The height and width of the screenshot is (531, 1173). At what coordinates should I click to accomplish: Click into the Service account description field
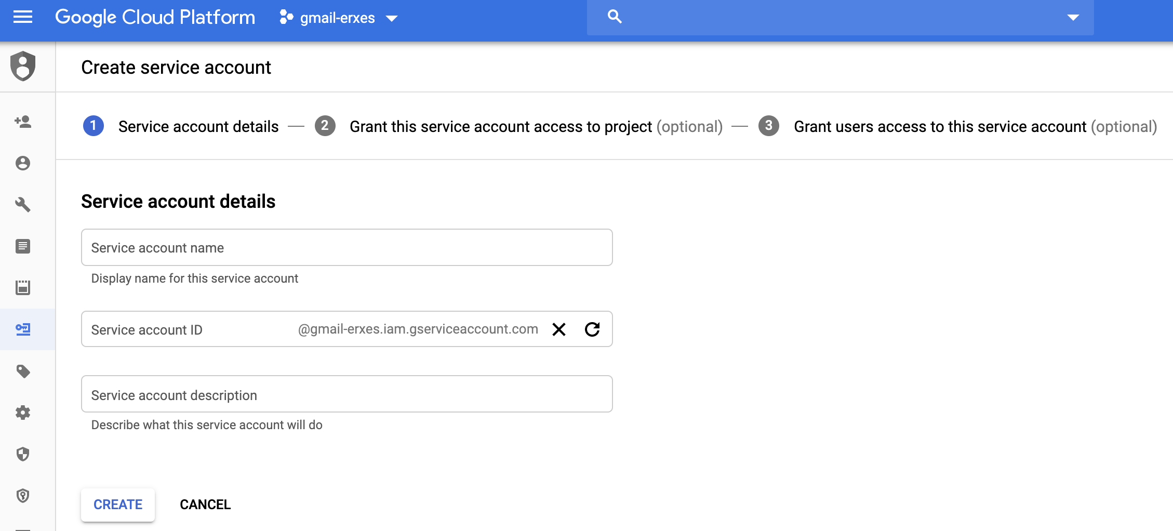point(346,395)
